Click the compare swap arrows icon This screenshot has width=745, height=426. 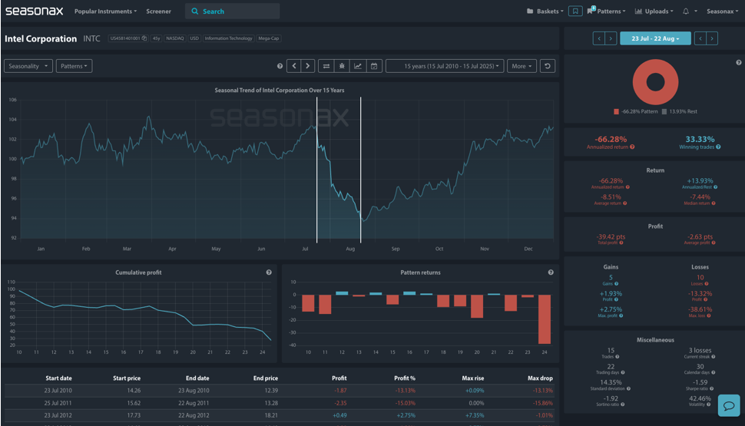pyautogui.click(x=326, y=66)
